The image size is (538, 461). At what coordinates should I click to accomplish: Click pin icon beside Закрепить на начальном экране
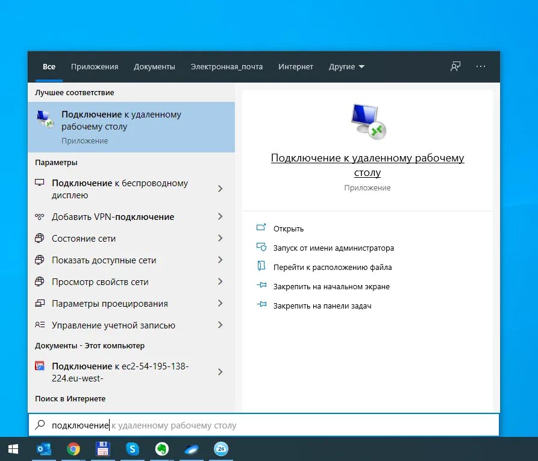point(261,285)
